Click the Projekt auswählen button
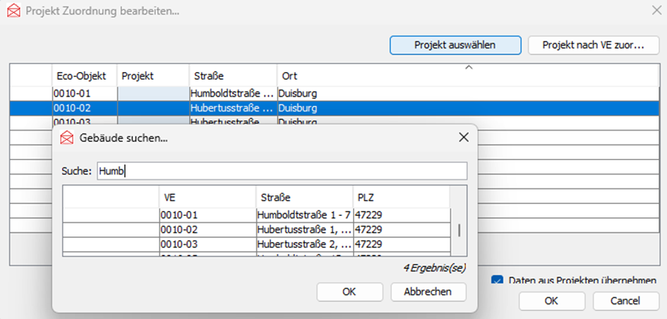 (455, 45)
